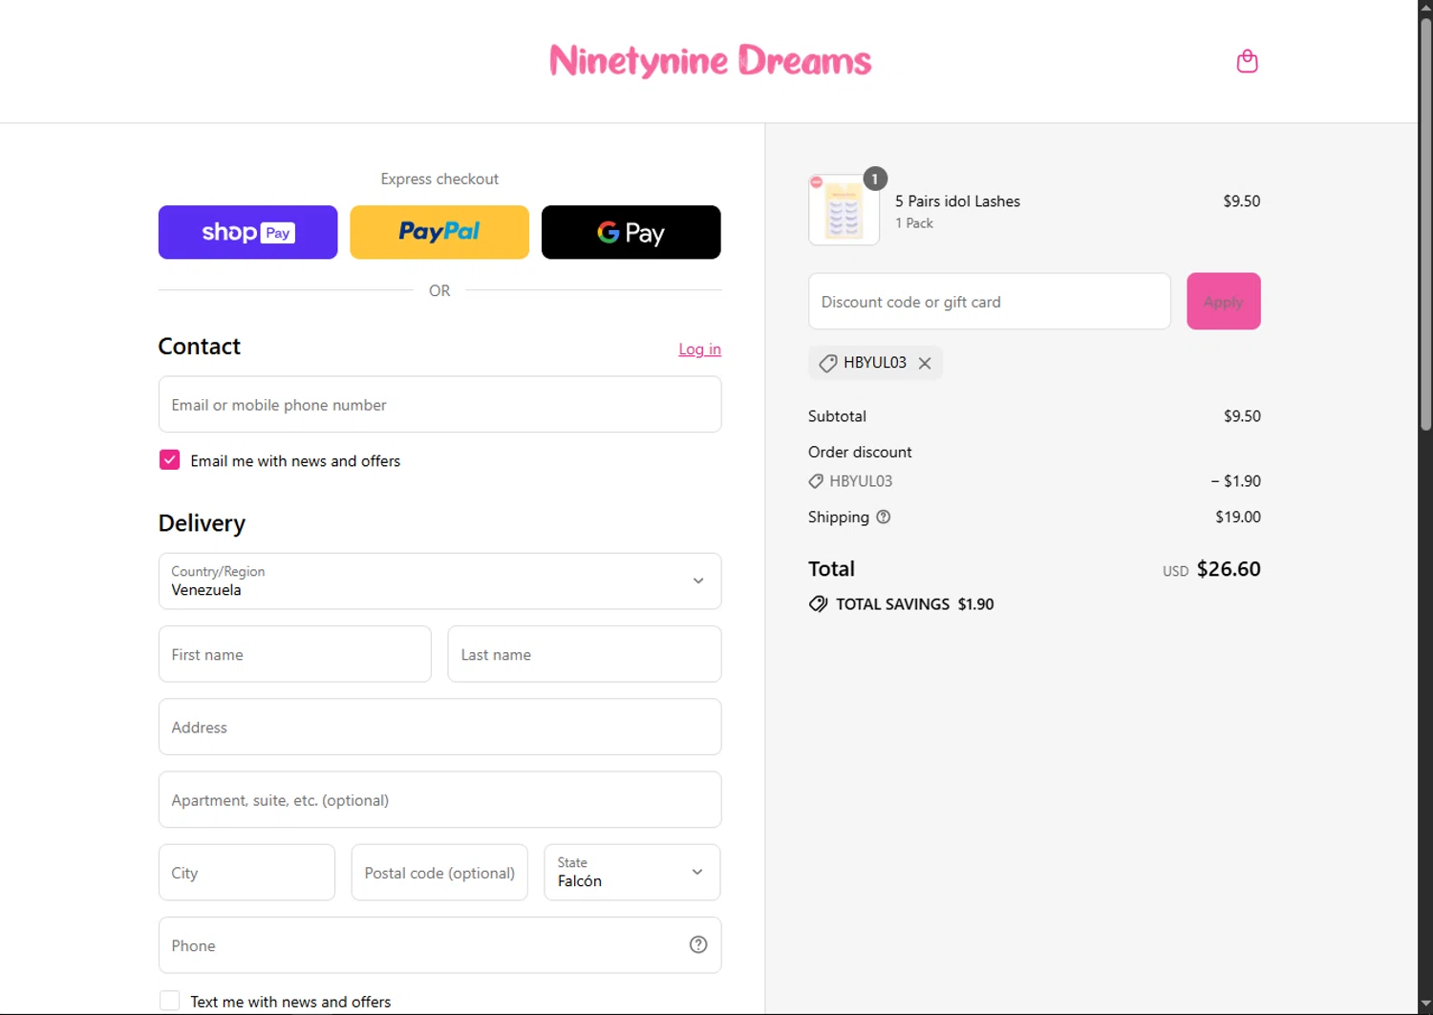Pay with PayPal express checkout
Screen dimensions: 1433x1015
point(439,232)
